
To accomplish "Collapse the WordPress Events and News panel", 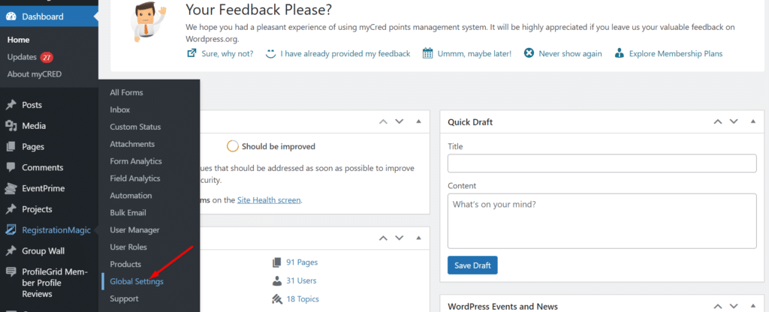I will click(752, 306).
